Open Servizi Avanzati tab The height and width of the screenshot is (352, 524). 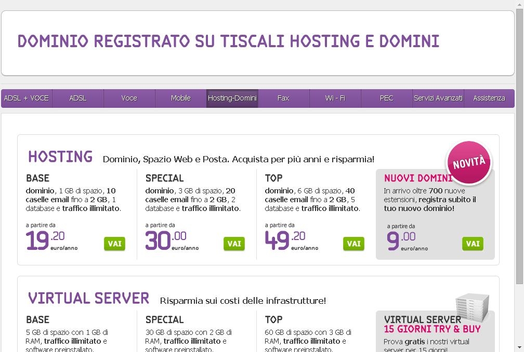tap(438, 98)
